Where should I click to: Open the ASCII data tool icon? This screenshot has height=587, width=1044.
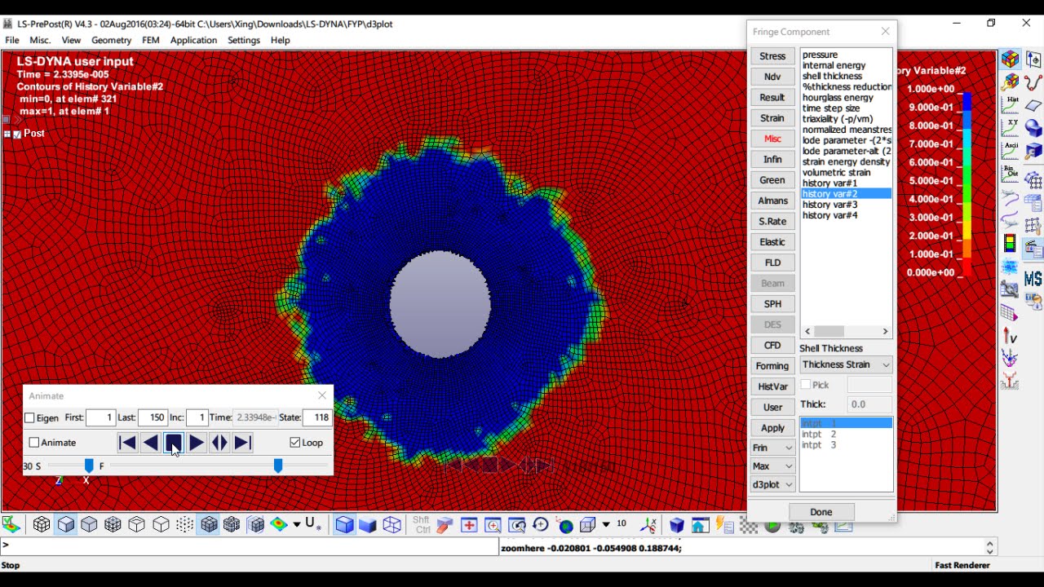pyautogui.click(x=1010, y=150)
